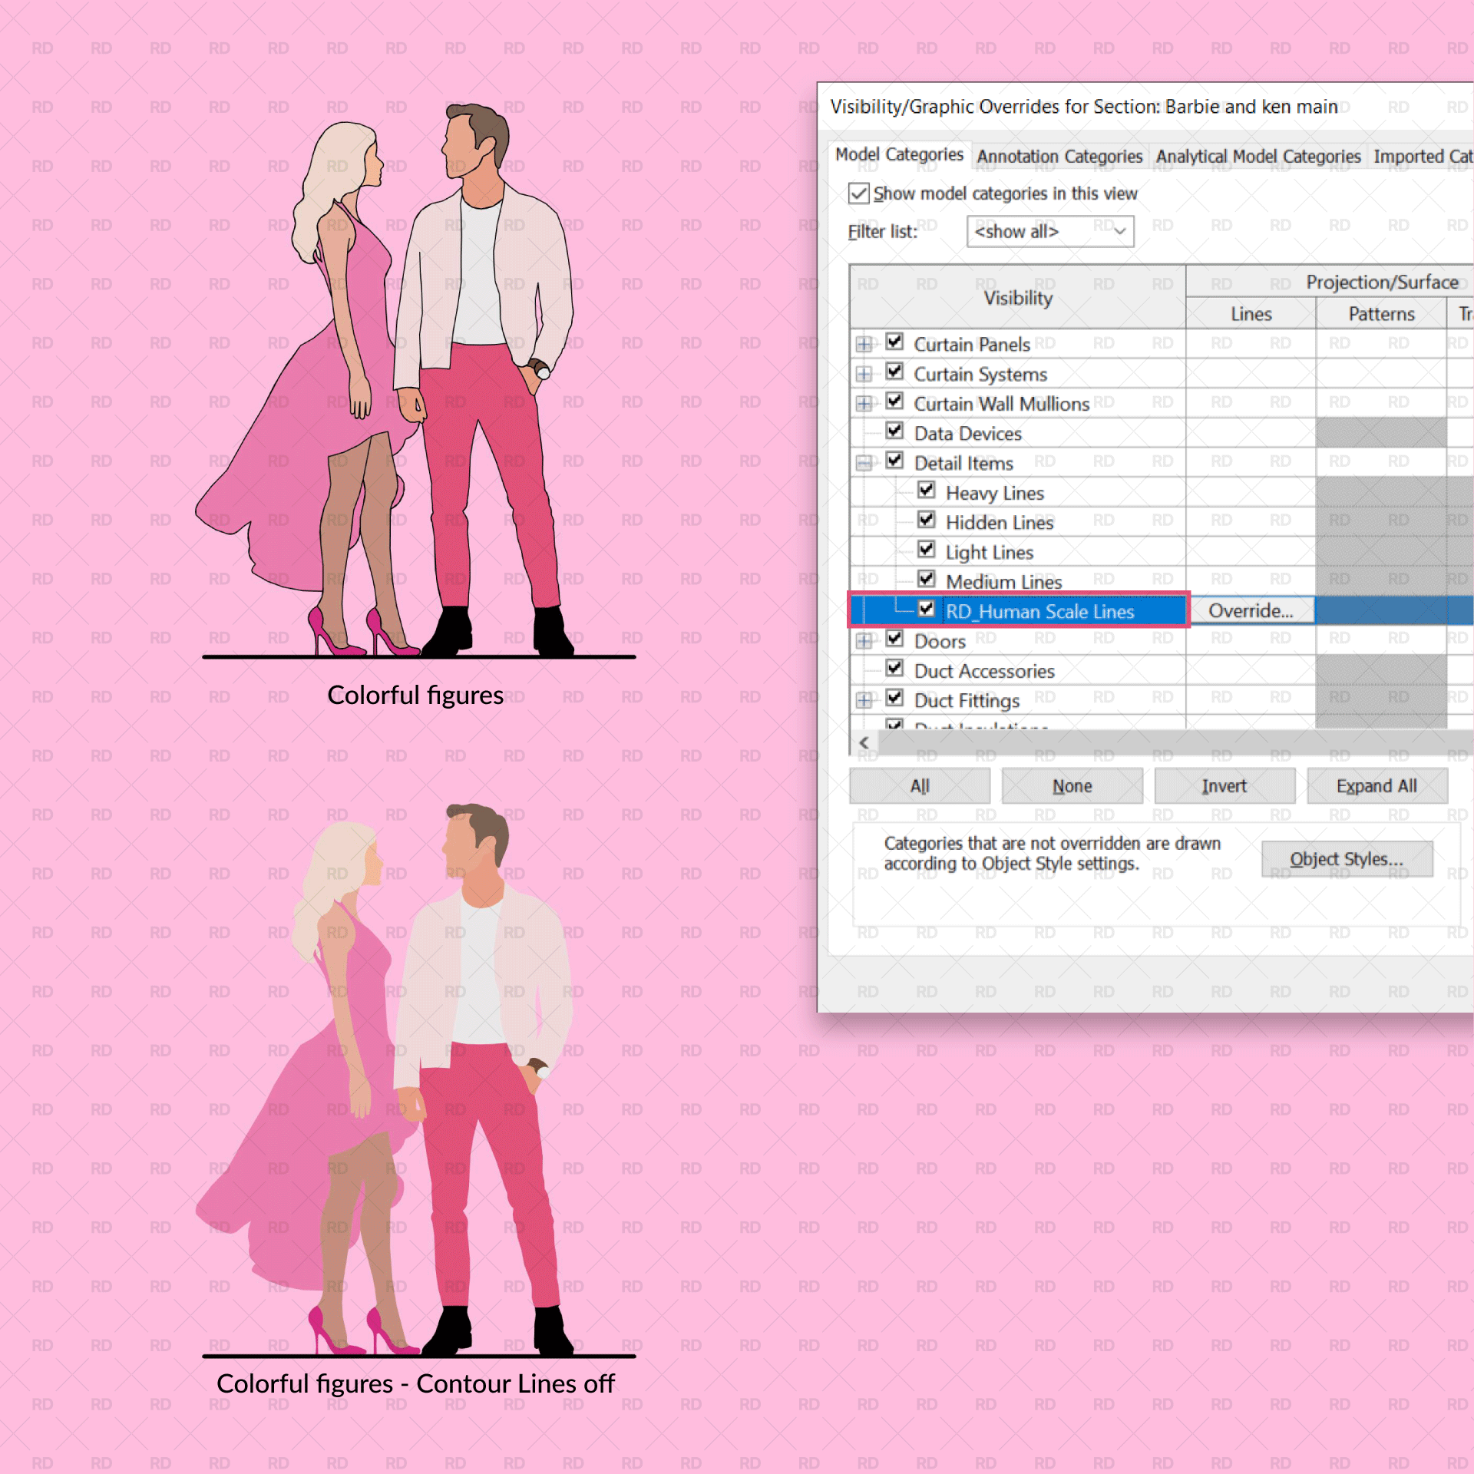Expand the Curtain Wall Mullions category

[x=864, y=402]
